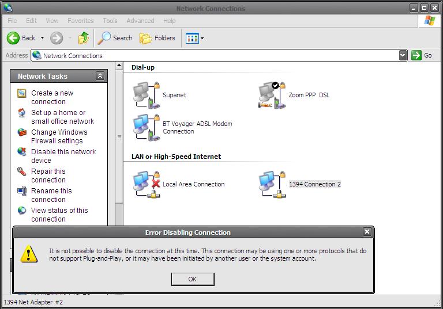Open the Edit menu

(x=31, y=21)
